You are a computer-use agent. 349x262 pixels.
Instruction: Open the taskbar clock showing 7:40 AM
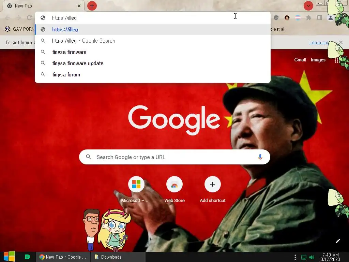pos(331,257)
